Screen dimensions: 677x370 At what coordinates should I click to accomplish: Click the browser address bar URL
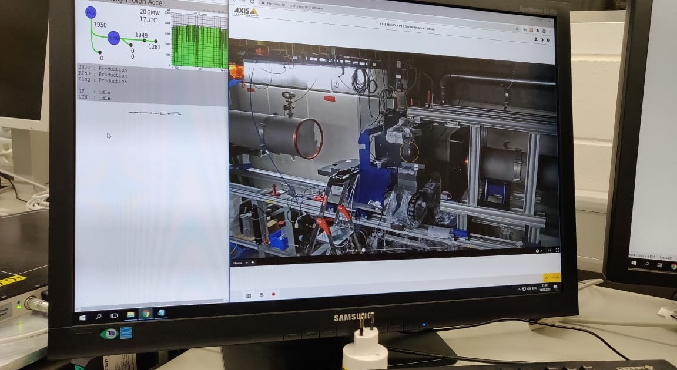(306, 6)
